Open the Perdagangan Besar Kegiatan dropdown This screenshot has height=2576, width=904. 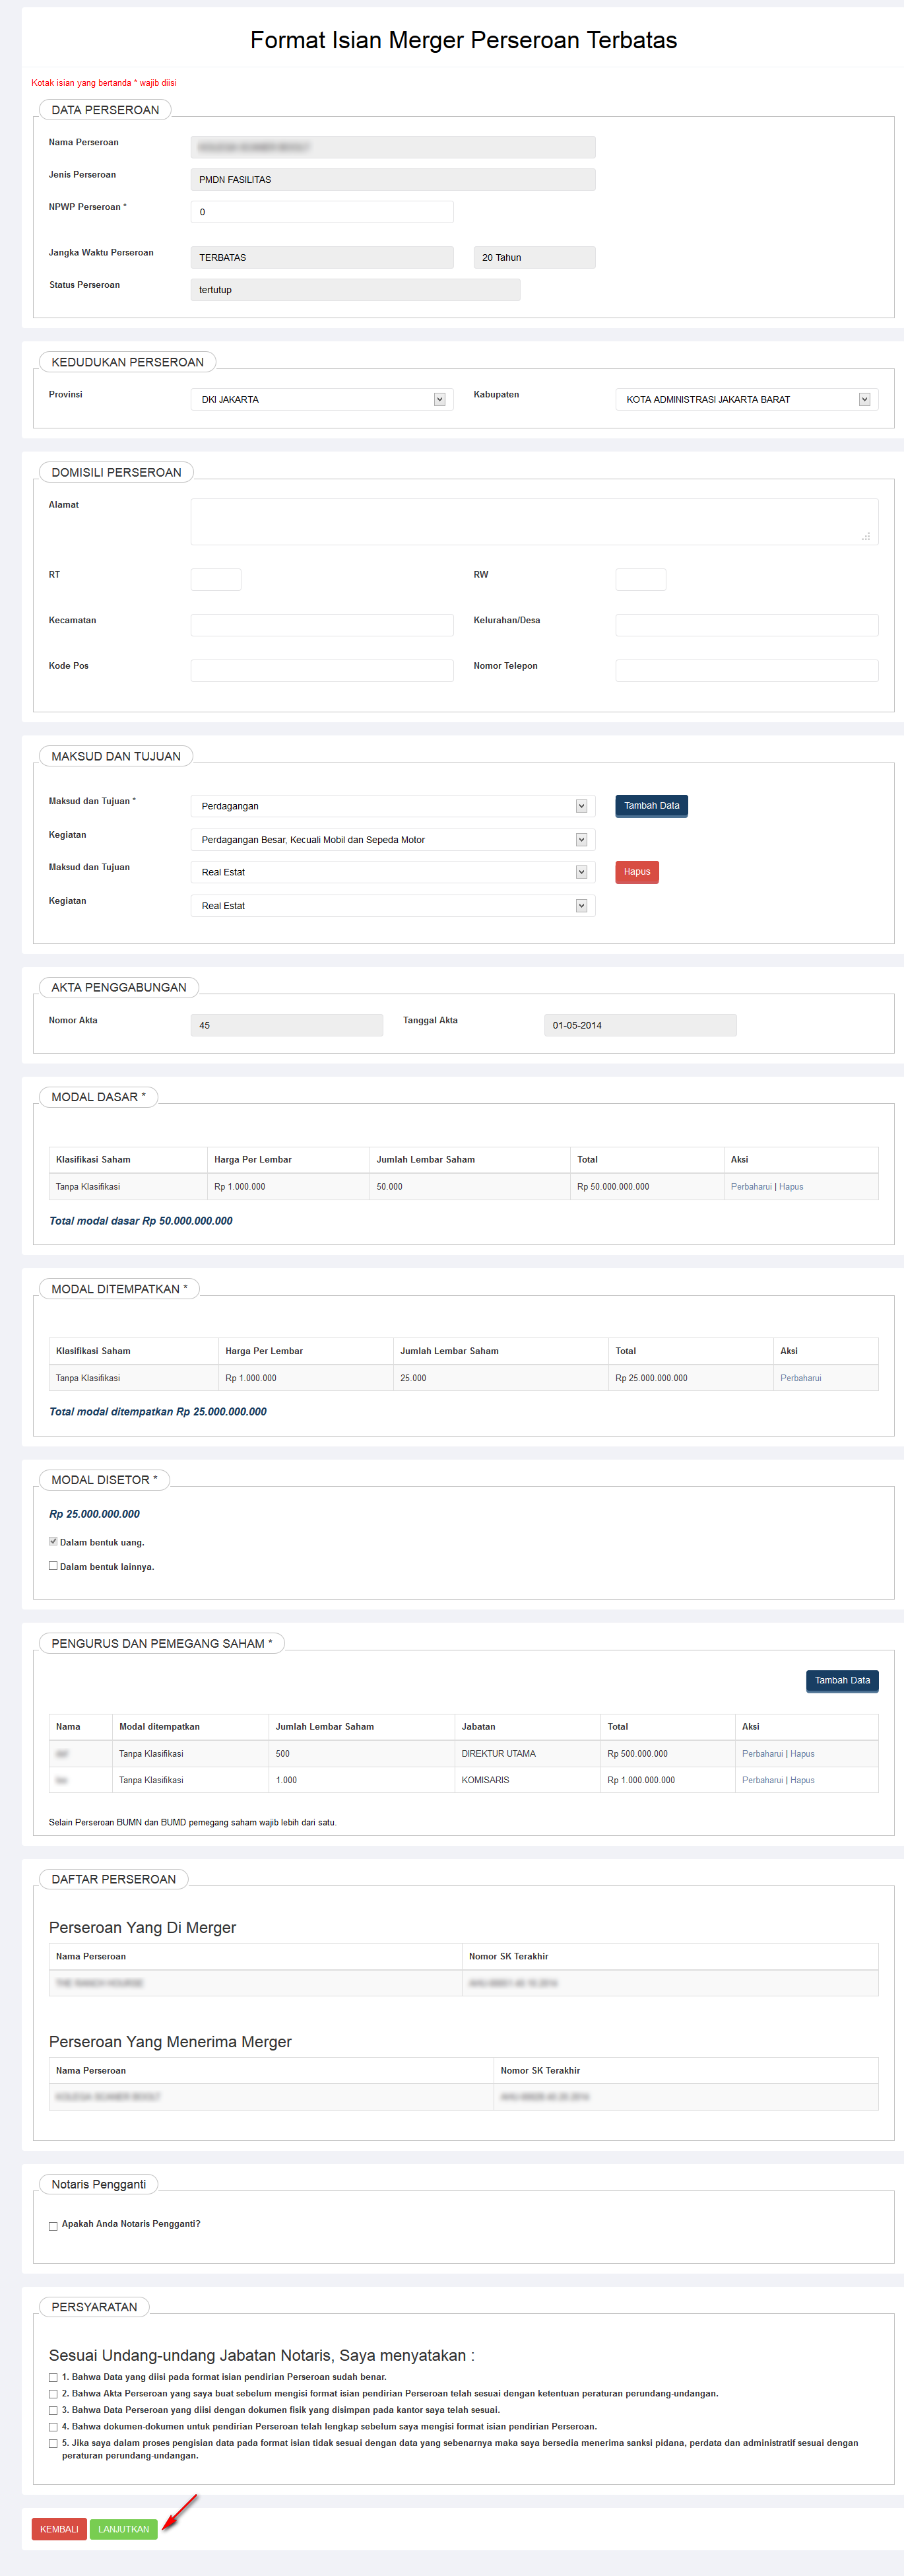pos(392,840)
